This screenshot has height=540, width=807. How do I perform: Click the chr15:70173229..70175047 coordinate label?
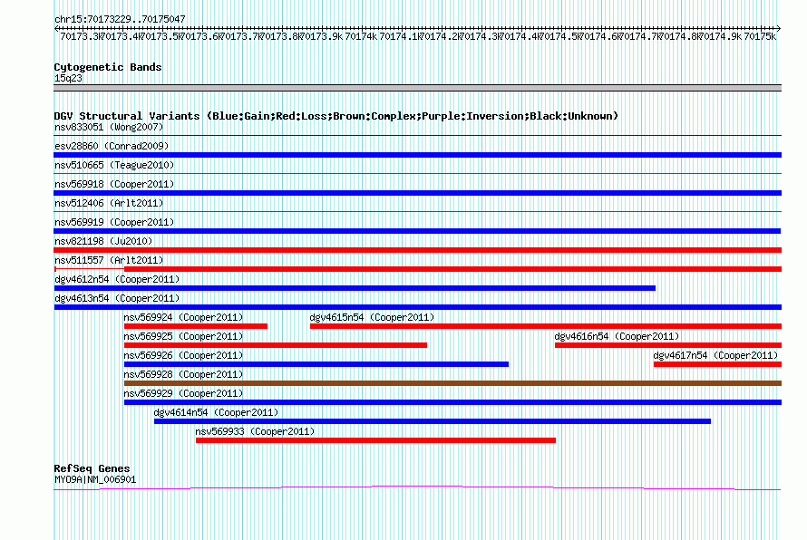120,19
